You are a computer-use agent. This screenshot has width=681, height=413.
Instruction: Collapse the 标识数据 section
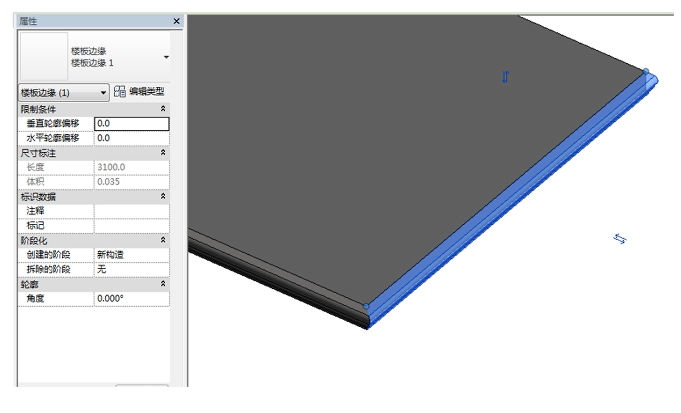pyautogui.click(x=164, y=197)
